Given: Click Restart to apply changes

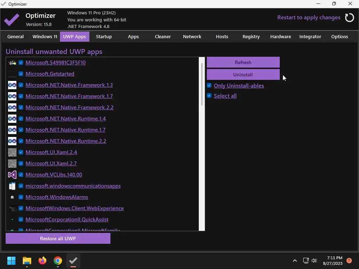Looking at the screenshot, I should point(309,18).
